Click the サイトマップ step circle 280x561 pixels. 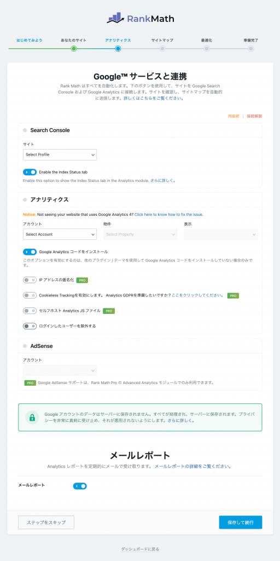pyautogui.click(x=162, y=49)
